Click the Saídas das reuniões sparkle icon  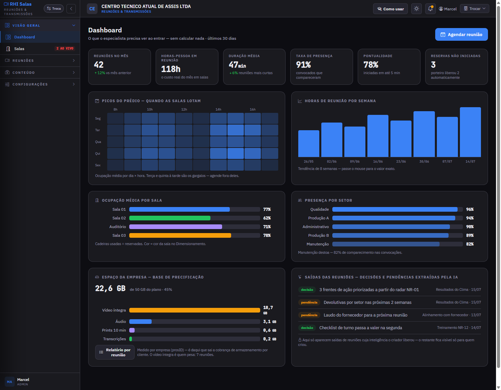[300, 277]
